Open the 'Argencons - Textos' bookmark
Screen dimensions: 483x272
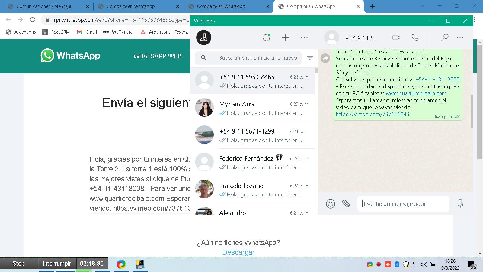click(x=165, y=32)
